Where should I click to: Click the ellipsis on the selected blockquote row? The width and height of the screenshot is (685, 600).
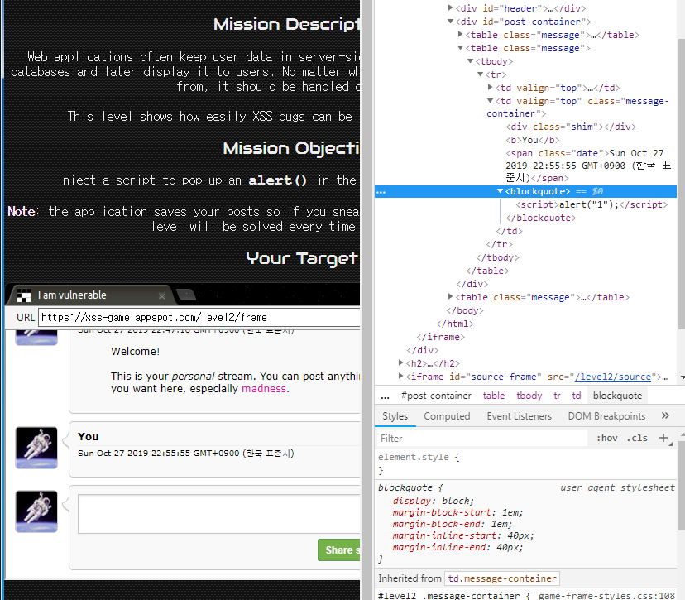coord(381,192)
